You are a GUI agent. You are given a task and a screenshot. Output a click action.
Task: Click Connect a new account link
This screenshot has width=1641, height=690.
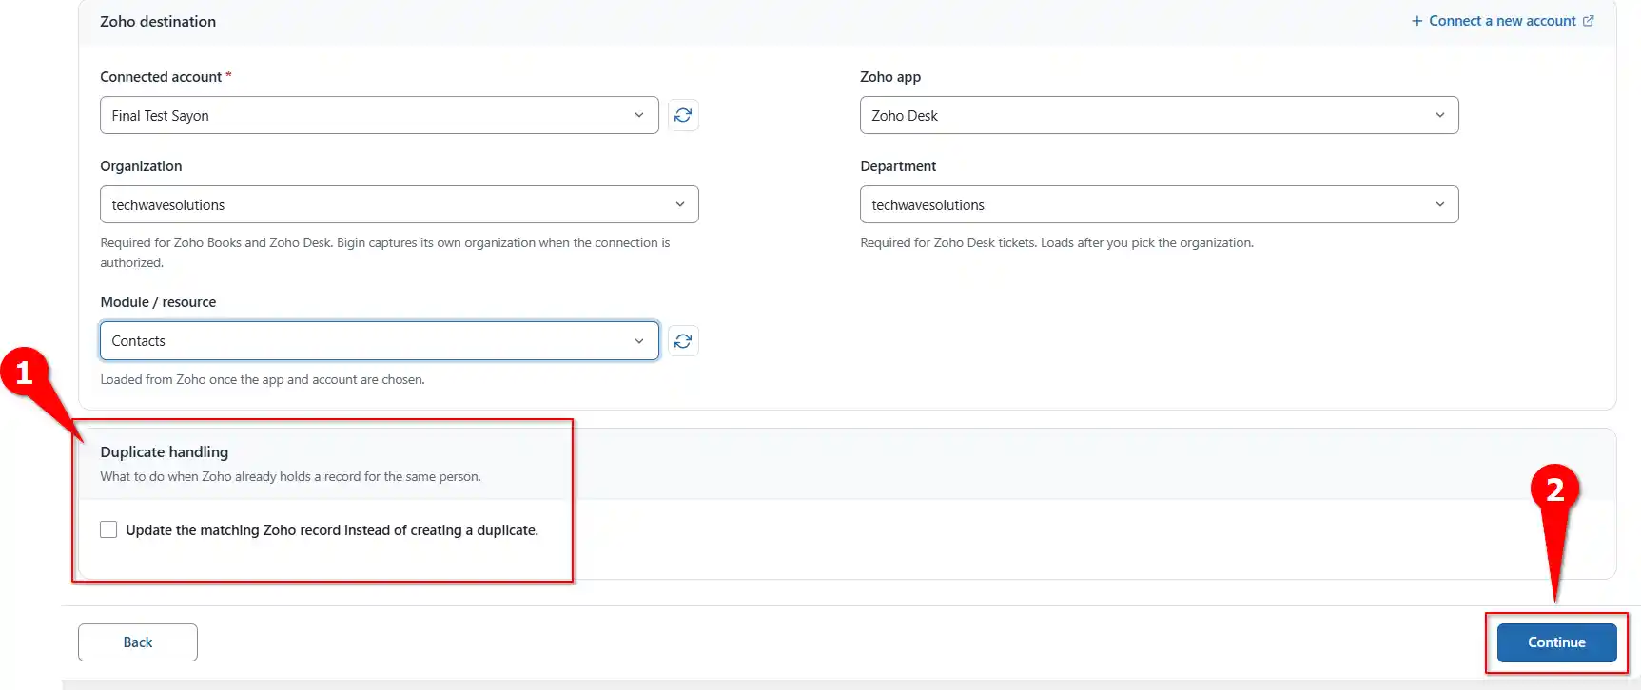tap(1502, 21)
